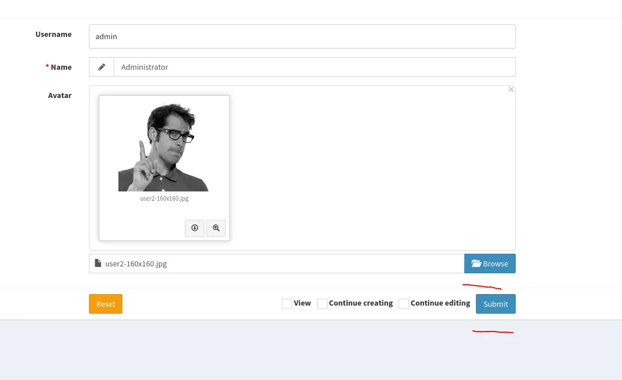Click the user2-160x160.jpg file path field

click(277, 264)
